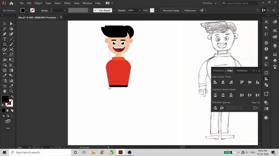Open the Align To dropdown
The width and height of the screenshot is (279, 156).
pyautogui.click(x=256, y=108)
